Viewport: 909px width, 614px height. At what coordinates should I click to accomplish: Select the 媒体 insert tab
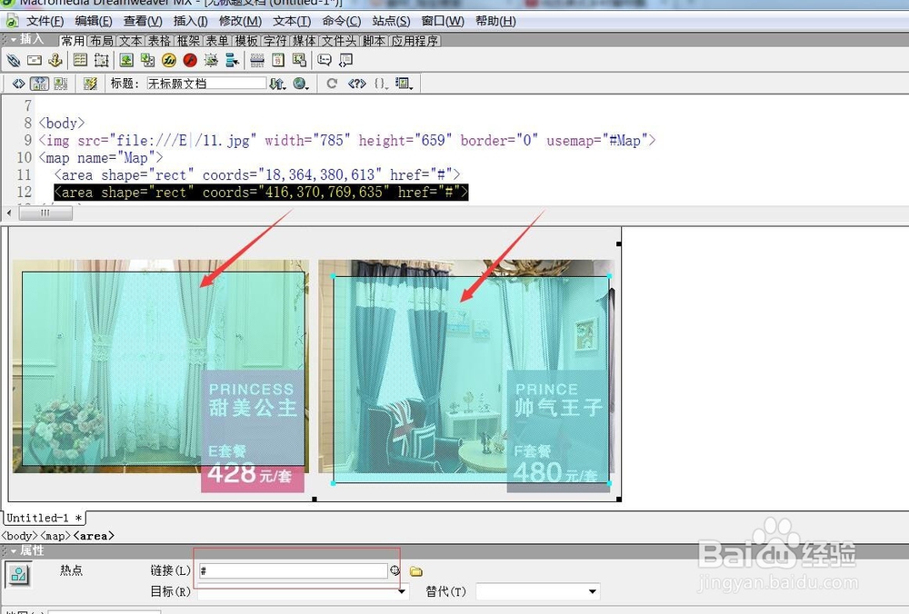pyautogui.click(x=305, y=41)
